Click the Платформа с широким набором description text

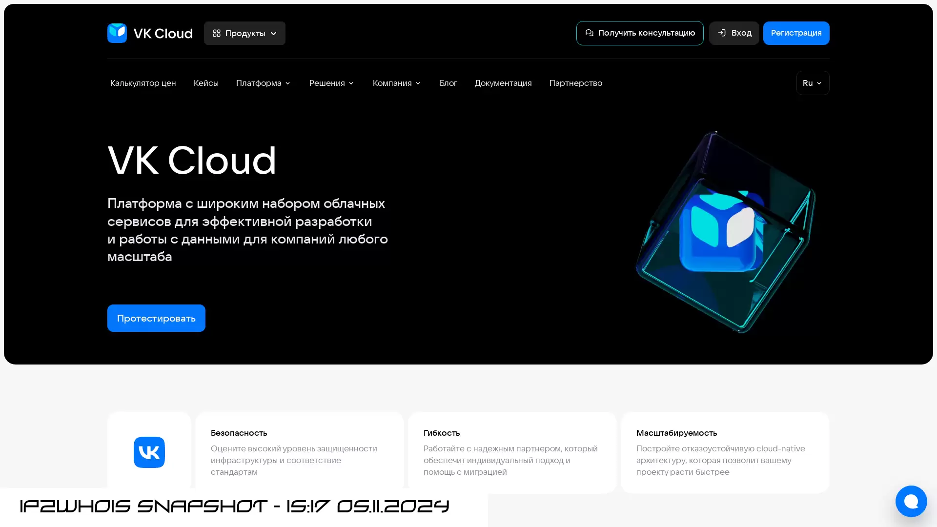(247, 230)
